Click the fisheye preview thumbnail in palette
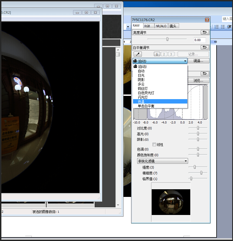 171,202
